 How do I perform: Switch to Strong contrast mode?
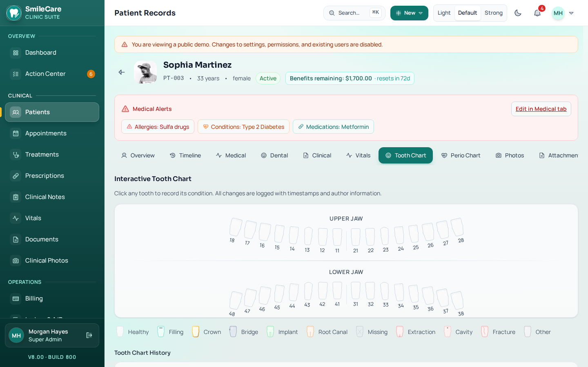pos(494,13)
